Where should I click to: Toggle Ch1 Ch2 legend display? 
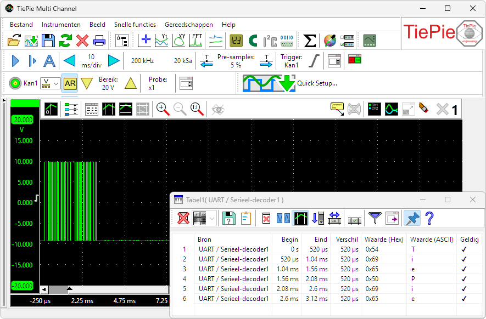pyautogui.click(x=374, y=109)
